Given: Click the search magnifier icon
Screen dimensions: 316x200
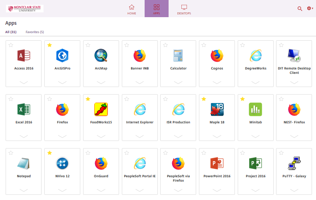Looking at the screenshot, I should 300,8.
